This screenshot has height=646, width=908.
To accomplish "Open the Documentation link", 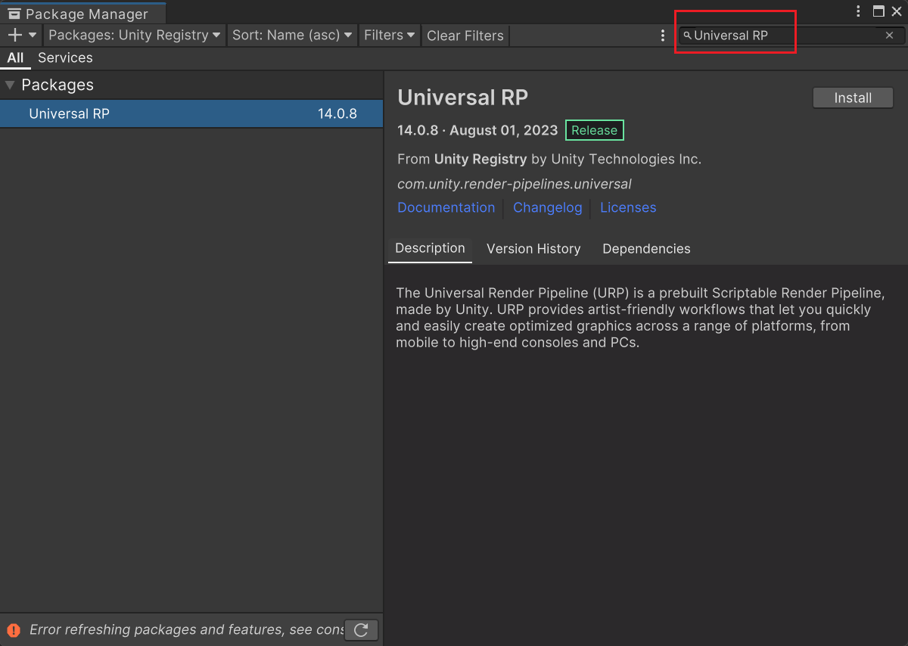I will 446,207.
